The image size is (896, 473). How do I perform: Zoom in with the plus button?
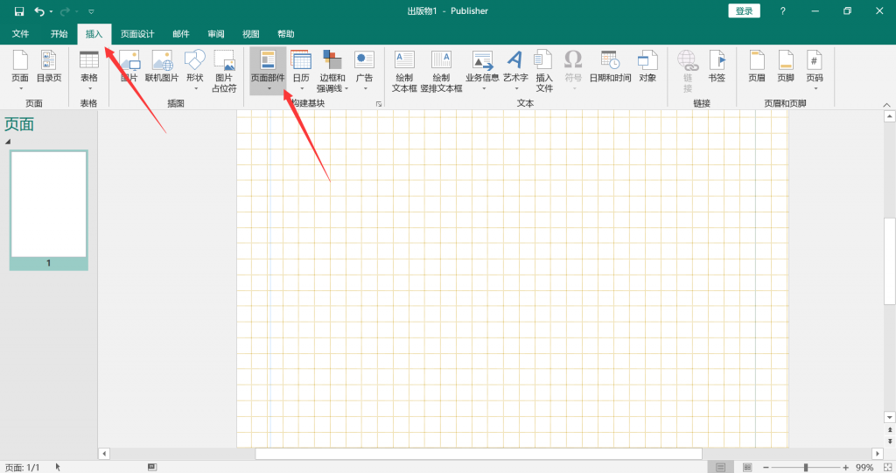click(x=846, y=467)
